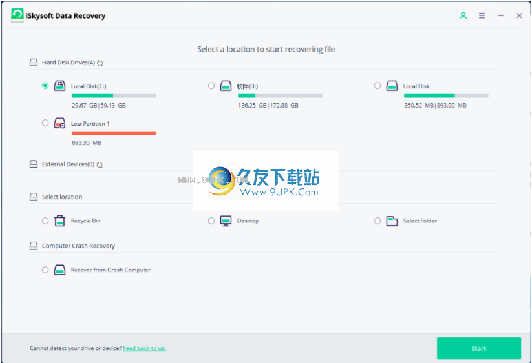The image size is (532, 363).
Task: Refresh the Hard Disk Drives list
Action: pyautogui.click(x=100, y=63)
